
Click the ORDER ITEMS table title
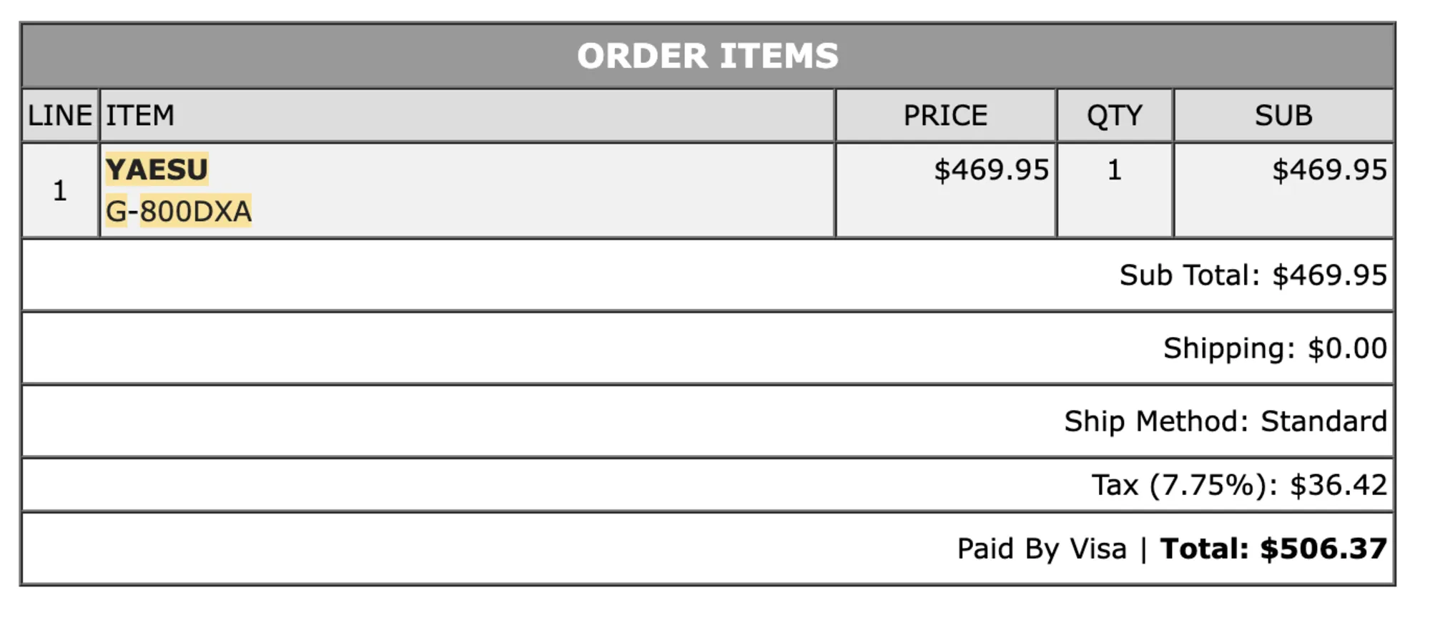pos(707,56)
